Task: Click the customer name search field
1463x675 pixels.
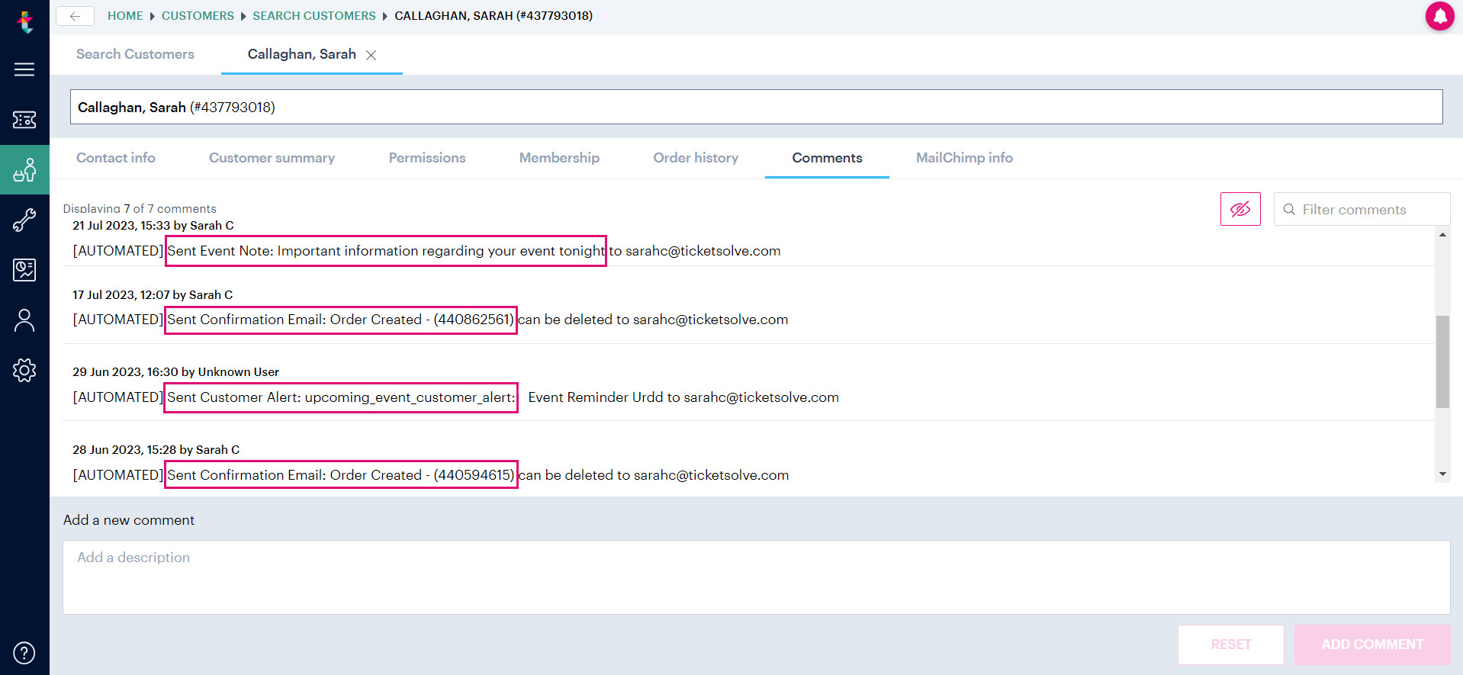Action: click(x=756, y=107)
